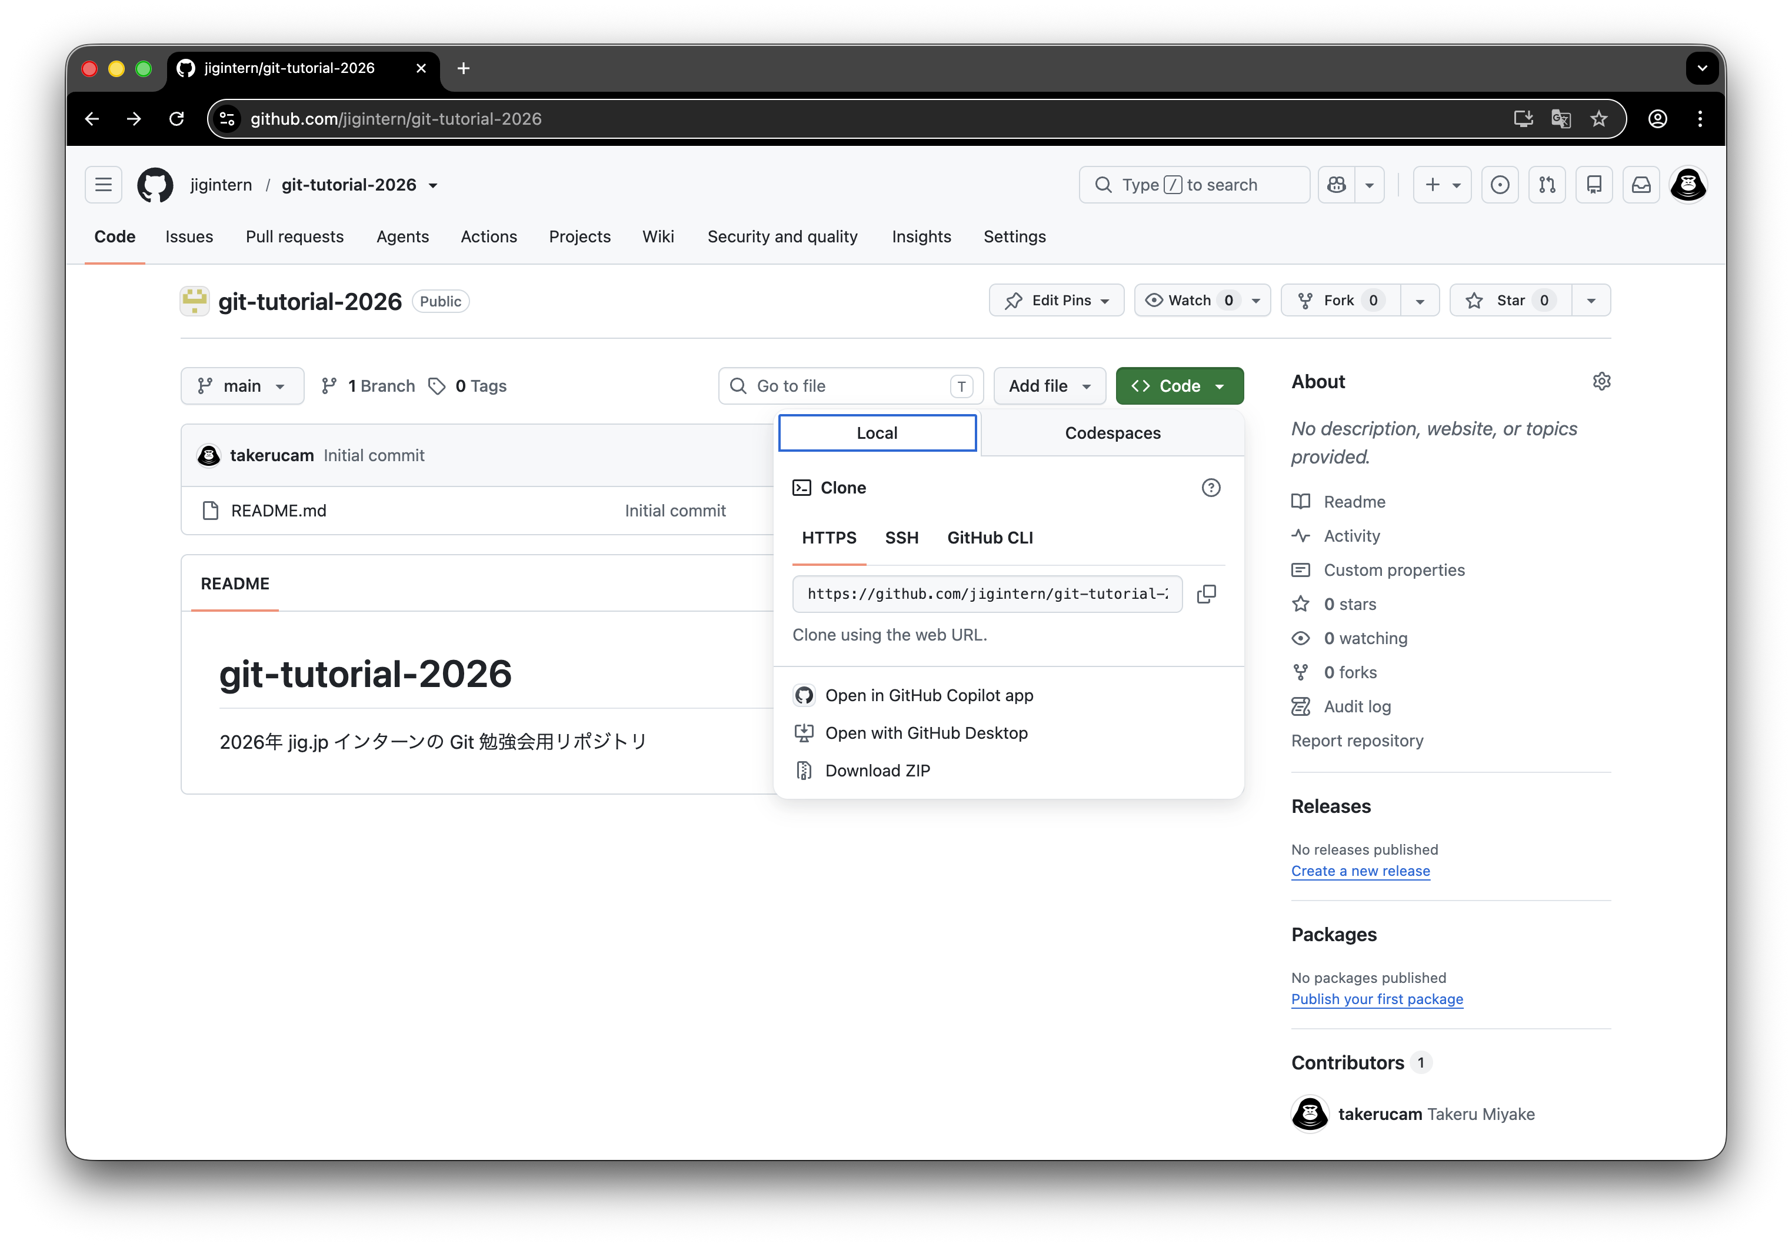View site information in address bar

[227, 119]
